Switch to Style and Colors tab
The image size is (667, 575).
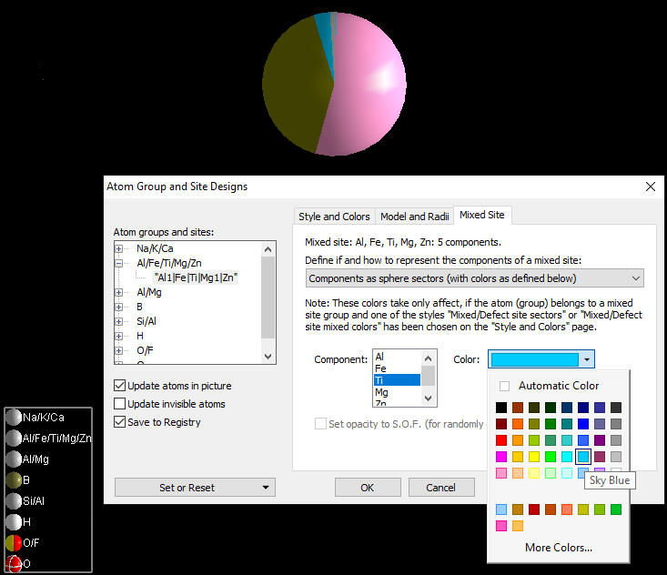tap(334, 217)
